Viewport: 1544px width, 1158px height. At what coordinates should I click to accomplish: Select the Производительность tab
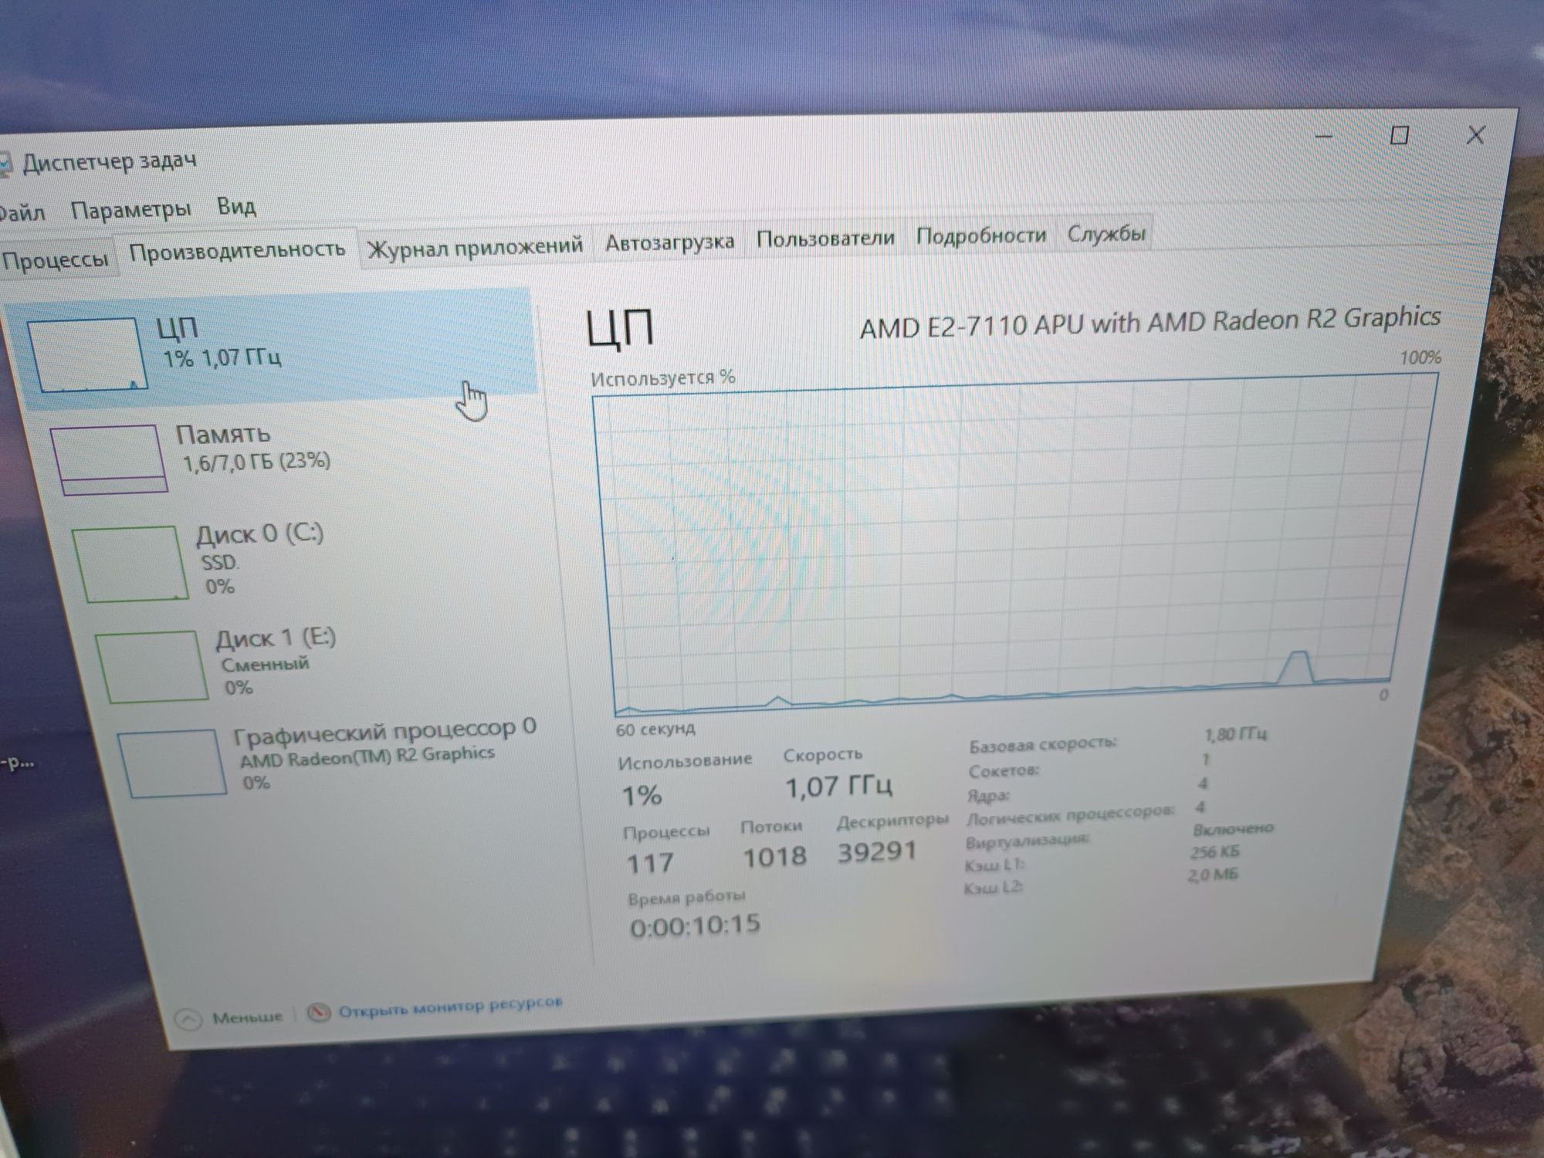pyautogui.click(x=237, y=249)
